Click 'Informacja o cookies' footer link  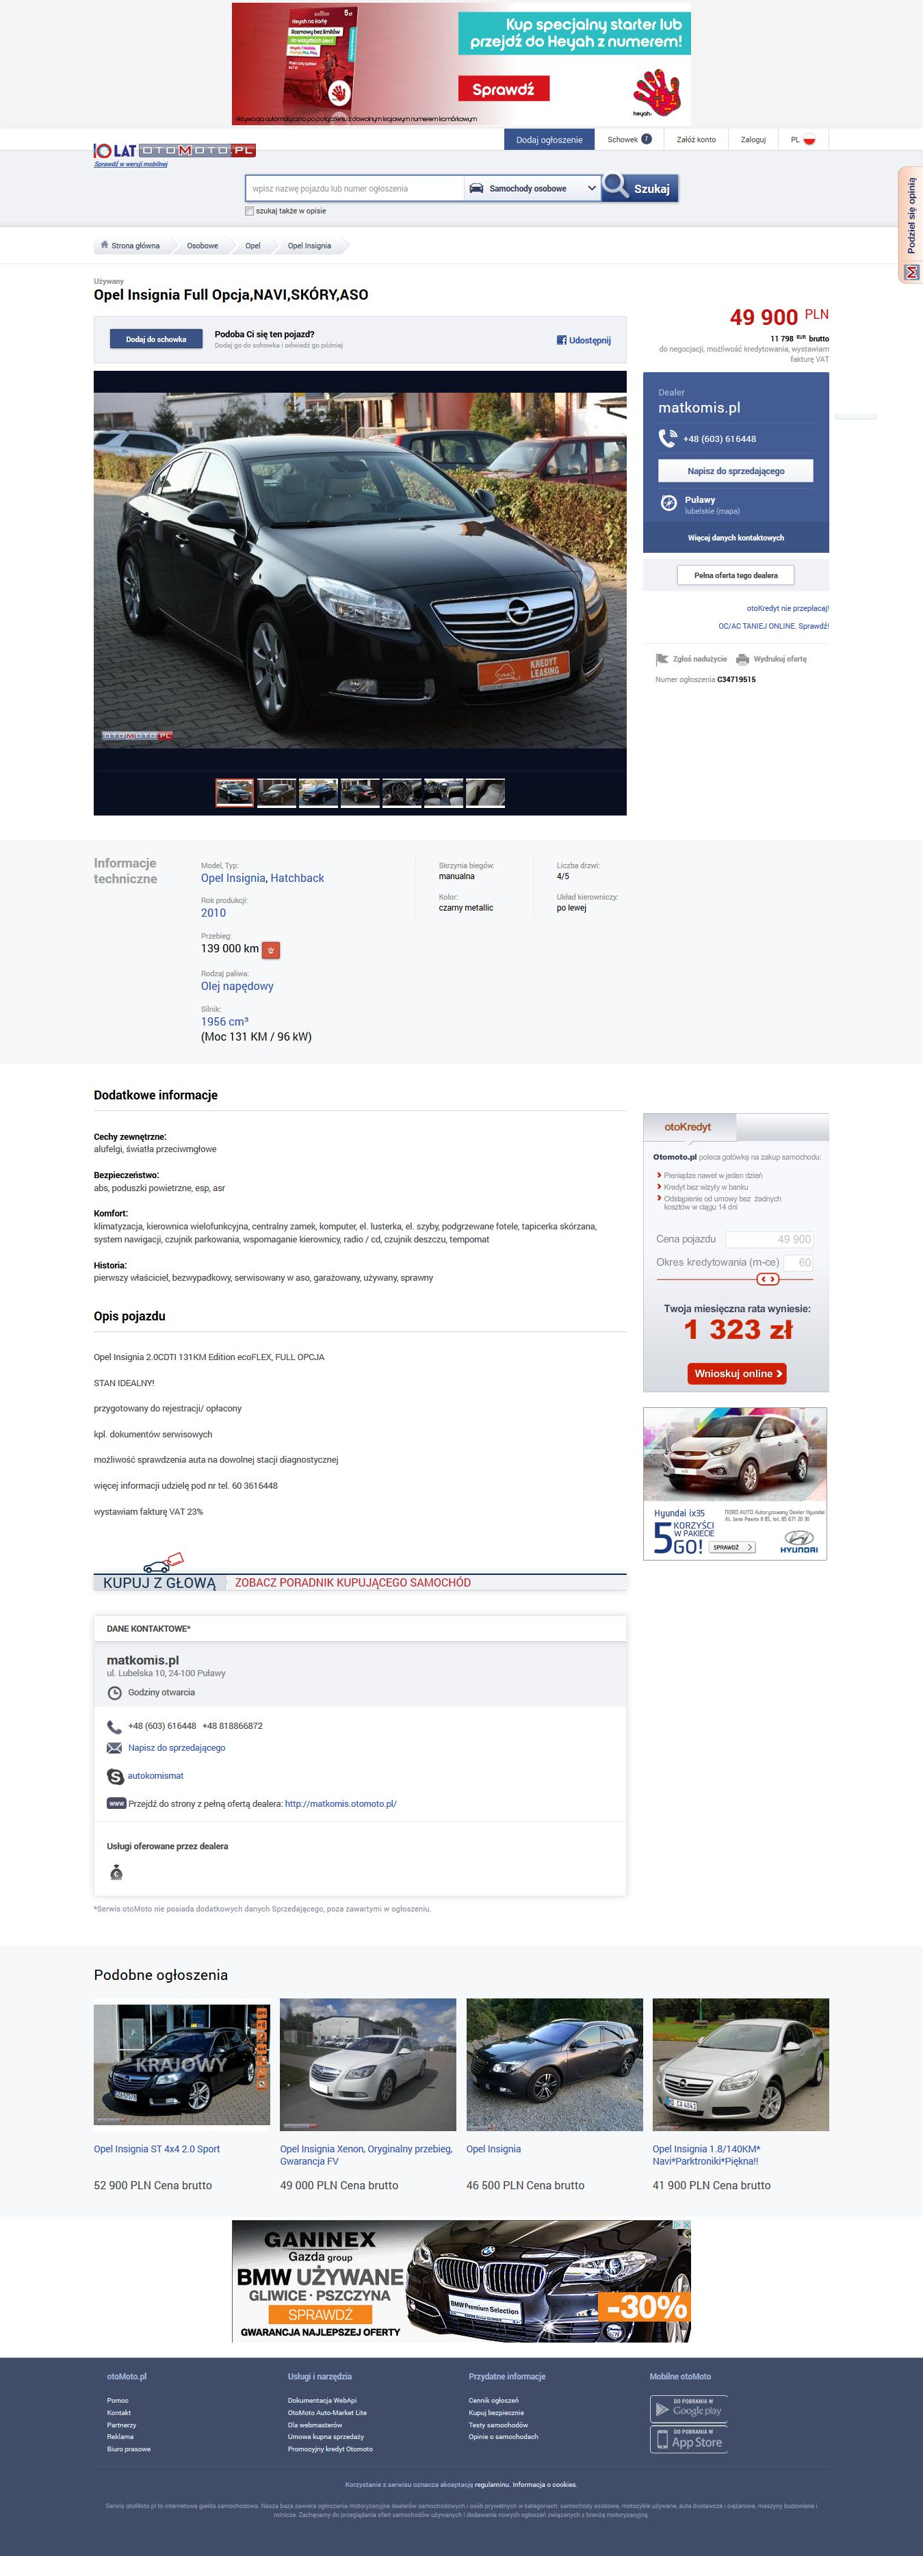pos(545,2485)
